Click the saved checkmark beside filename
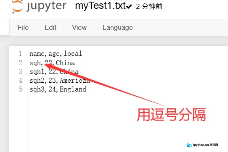 [129, 6]
